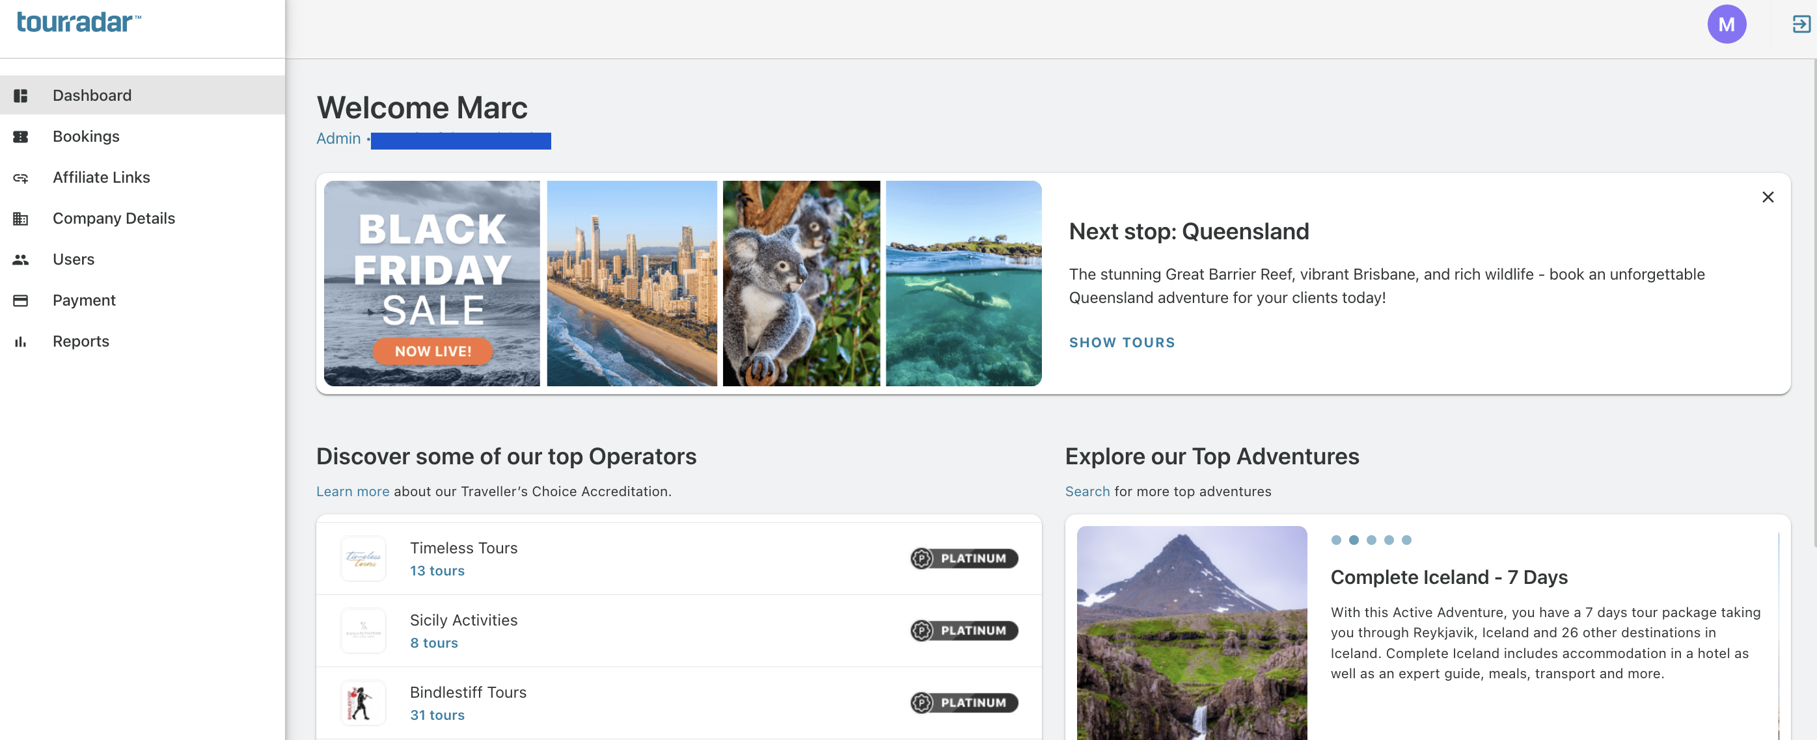Image resolution: width=1817 pixels, height=740 pixels.
Task: Click SHOW TOURS link
Action: [x=1121, y=343]
